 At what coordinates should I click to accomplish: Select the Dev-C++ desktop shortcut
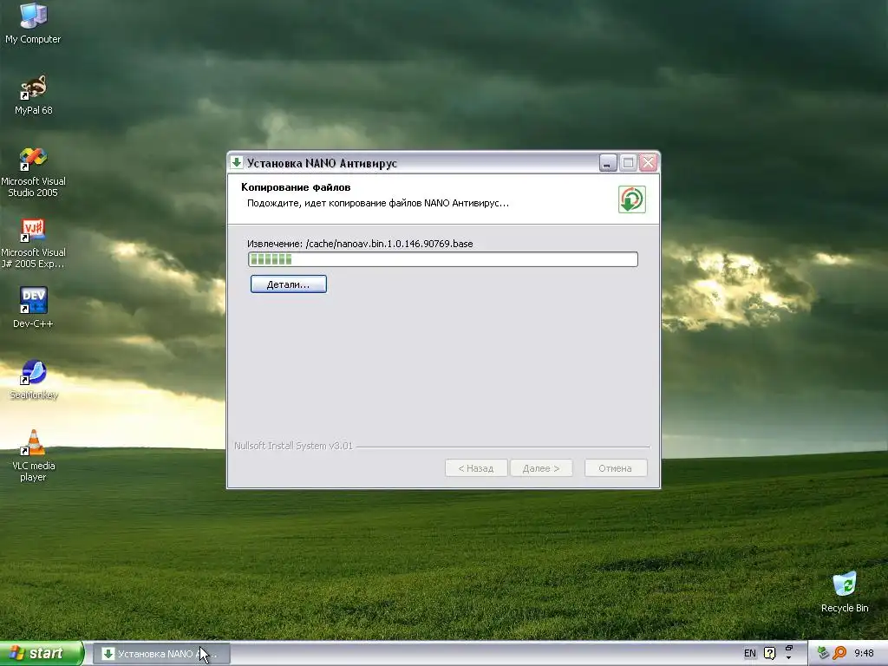click(33, 308)
